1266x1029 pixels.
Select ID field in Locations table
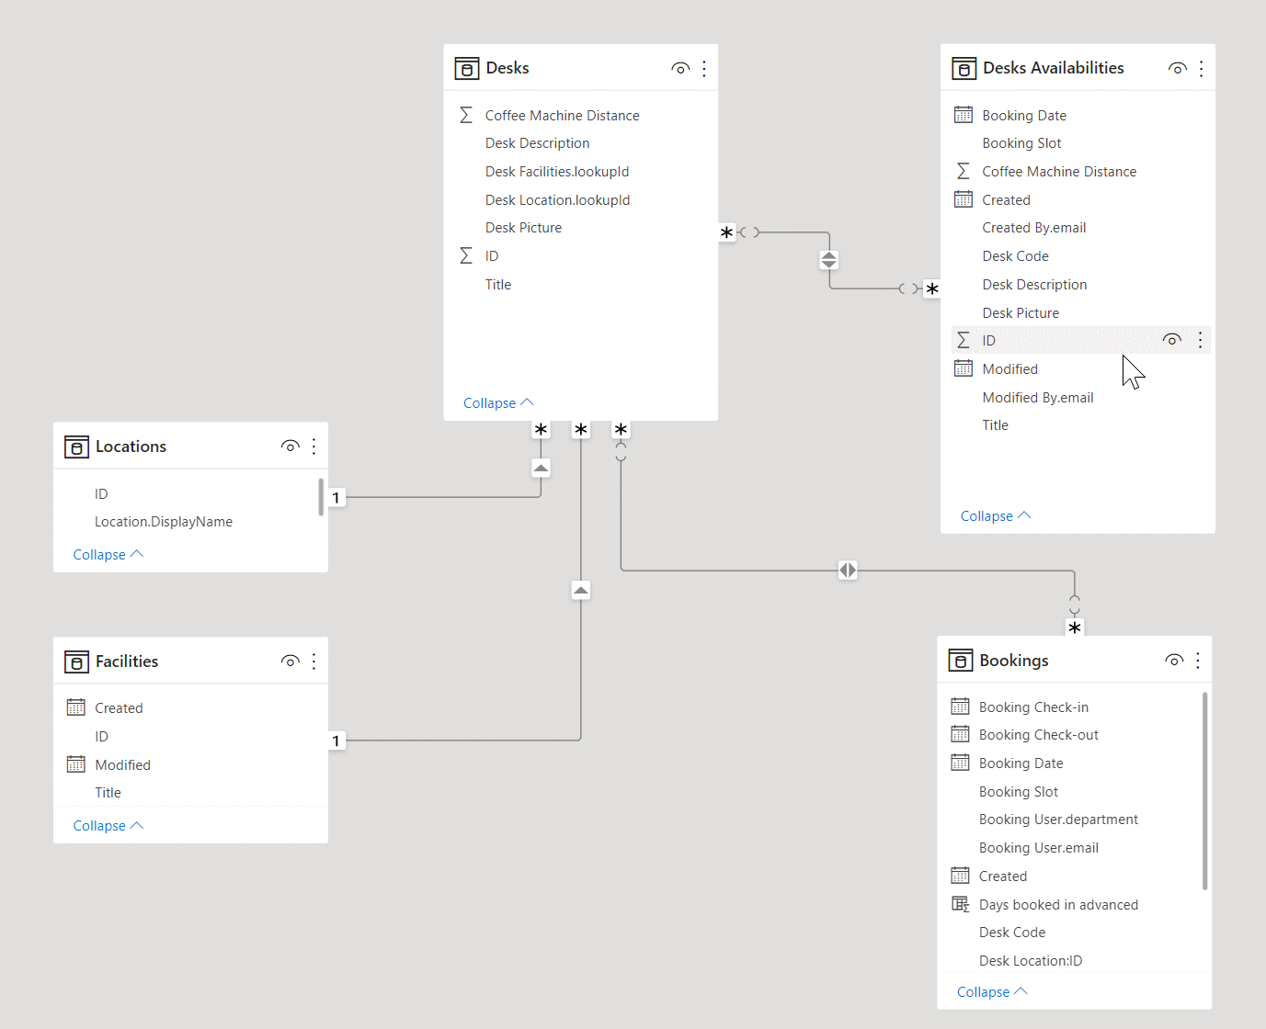101,494
